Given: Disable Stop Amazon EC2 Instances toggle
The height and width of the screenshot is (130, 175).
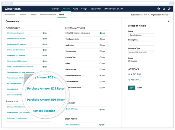Looking at the screenshot, I should pos(43,55).
